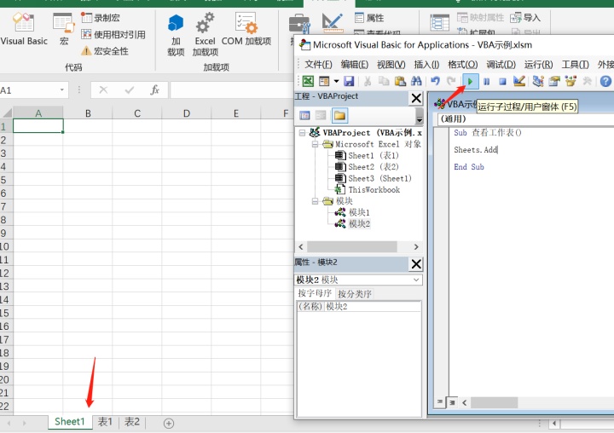The width and height of the screenshot is (614, 433).
Task: Click View Code icon in project panel
Action: coord(304,115)
